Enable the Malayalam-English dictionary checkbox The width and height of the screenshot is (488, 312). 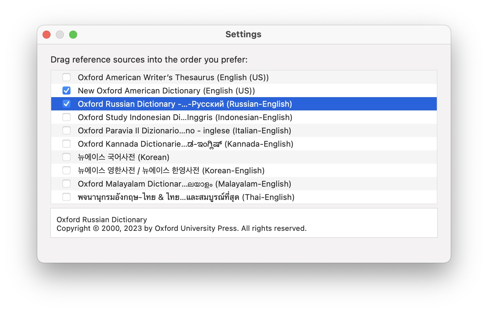(66, 184)
